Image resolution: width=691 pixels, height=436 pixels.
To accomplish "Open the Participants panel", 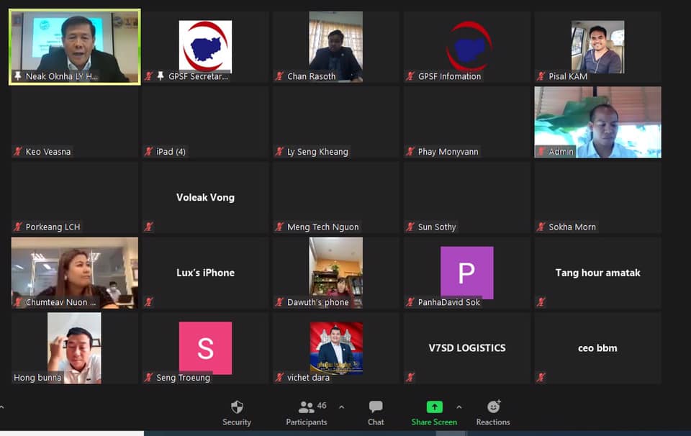I will coord(307,412).
